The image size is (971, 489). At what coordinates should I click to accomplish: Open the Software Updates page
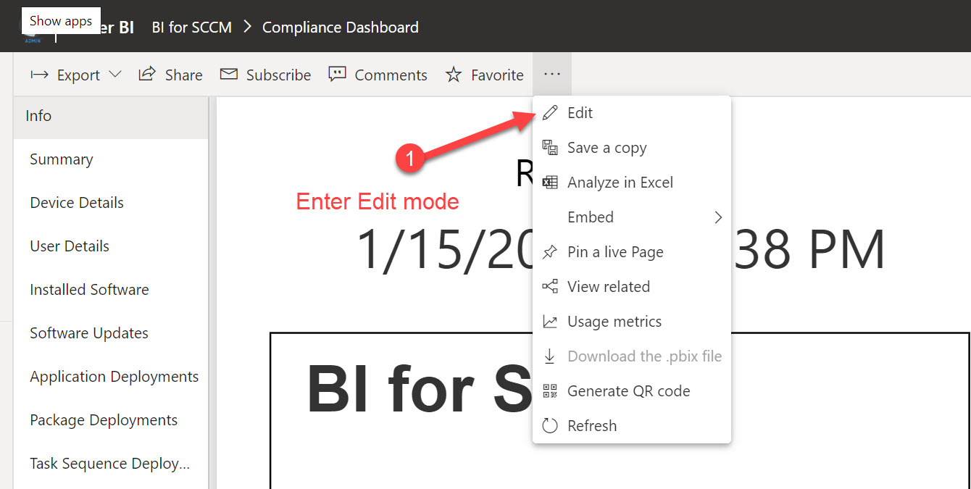click(88, 333)
